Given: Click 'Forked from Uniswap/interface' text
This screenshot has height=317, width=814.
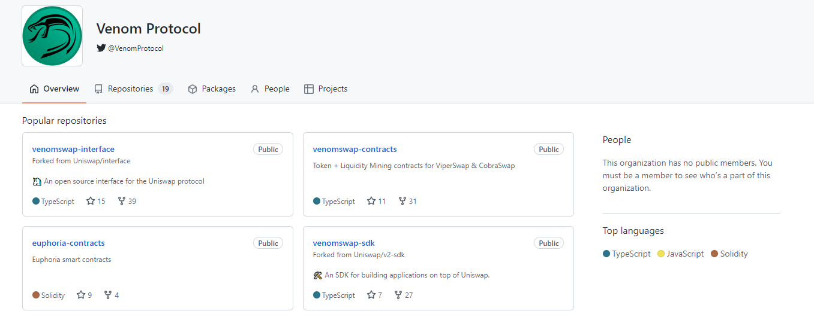Looking at the screenshot, I should (82, 161).
